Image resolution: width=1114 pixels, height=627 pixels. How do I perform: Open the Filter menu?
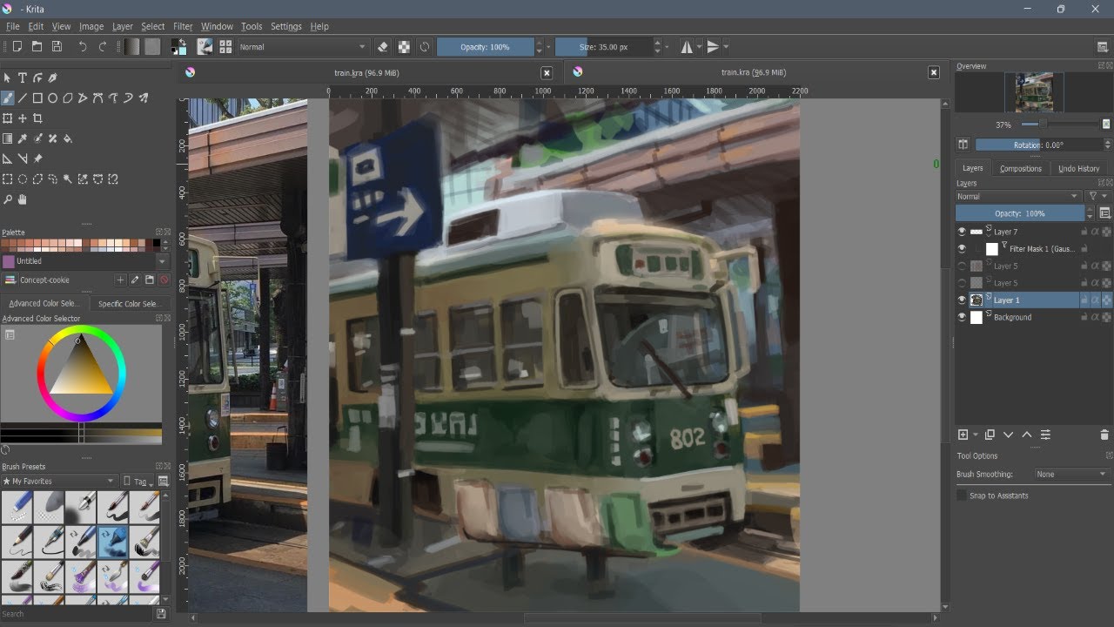183,26
